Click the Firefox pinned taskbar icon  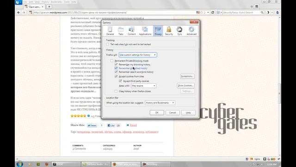point(47,164)
